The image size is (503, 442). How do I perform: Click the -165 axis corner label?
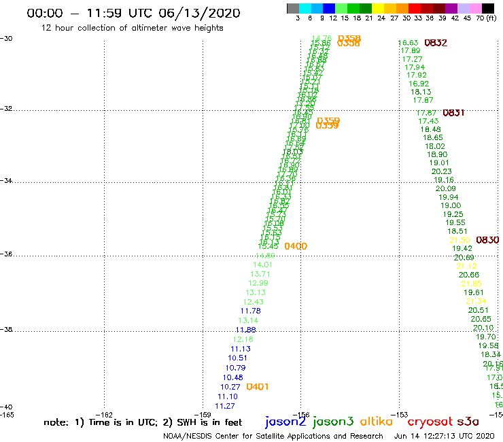point(7,415)
